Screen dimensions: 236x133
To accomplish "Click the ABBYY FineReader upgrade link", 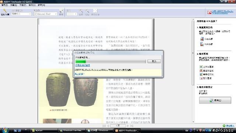I will [223, 12].
